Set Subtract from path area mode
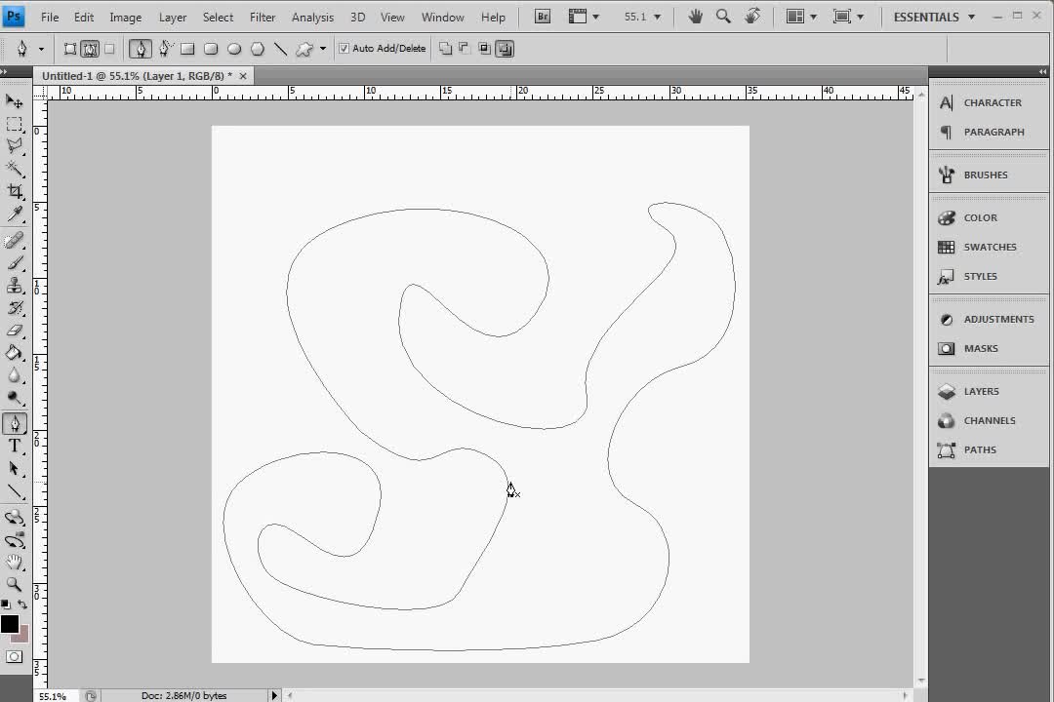 [x=465, y=49]
